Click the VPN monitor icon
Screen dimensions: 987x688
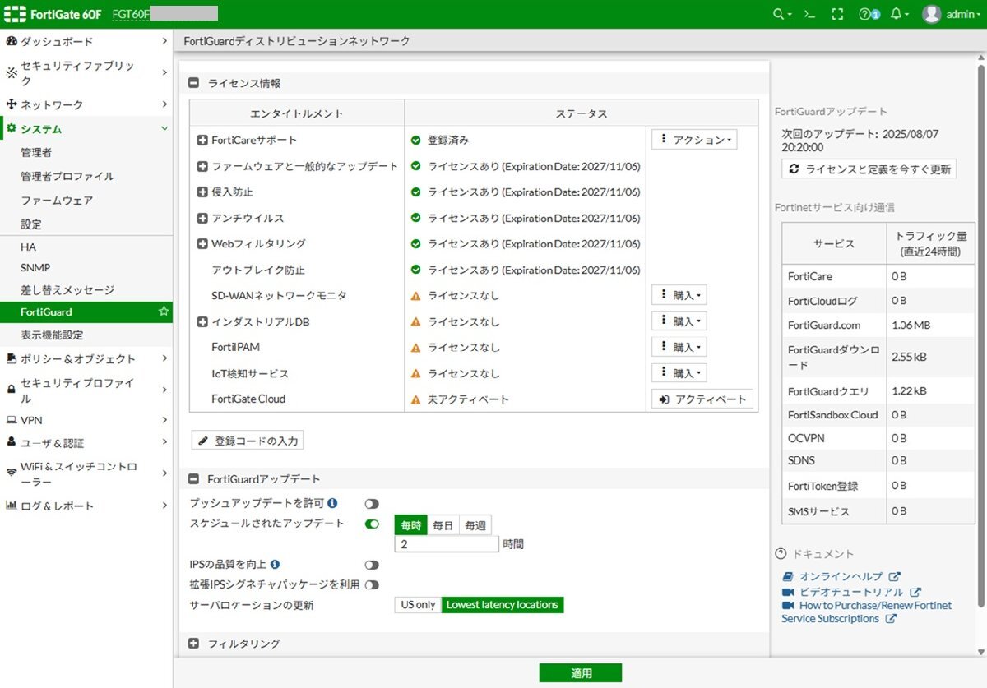(12, 420)
